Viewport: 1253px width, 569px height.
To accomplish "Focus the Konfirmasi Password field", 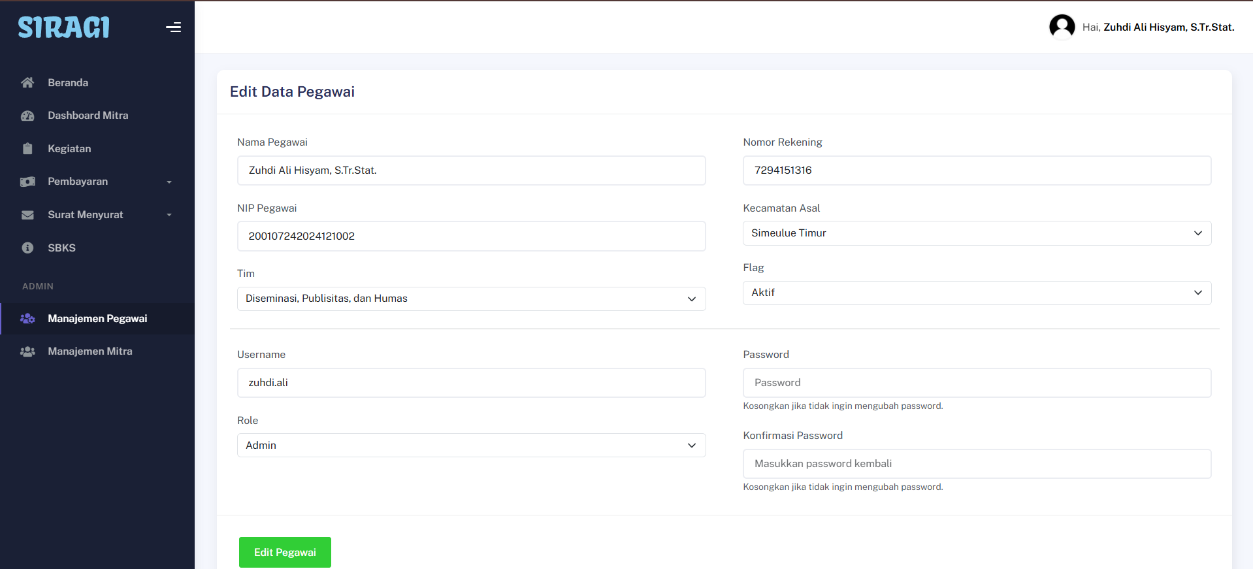I will tap(976, 464).
